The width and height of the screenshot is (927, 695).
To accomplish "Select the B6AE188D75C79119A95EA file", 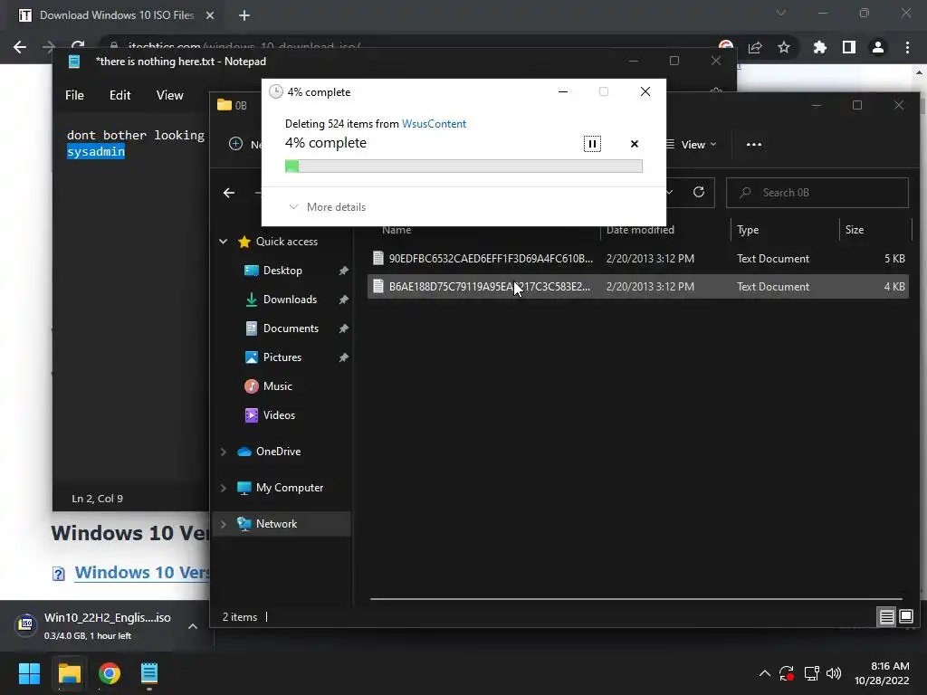I will [638, 287].
